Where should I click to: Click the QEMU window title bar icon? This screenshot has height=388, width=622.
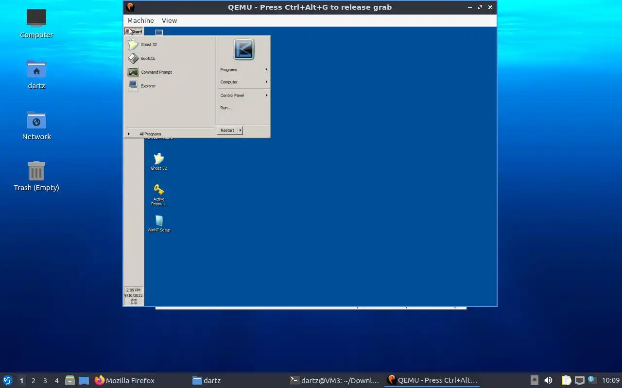pos(130,7)
